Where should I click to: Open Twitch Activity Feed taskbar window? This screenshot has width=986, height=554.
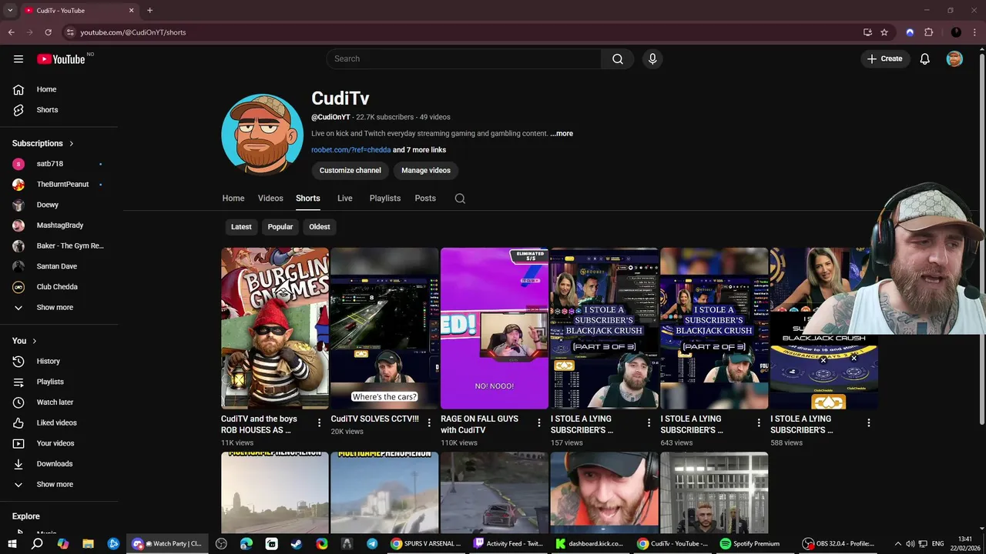(508, 544)
